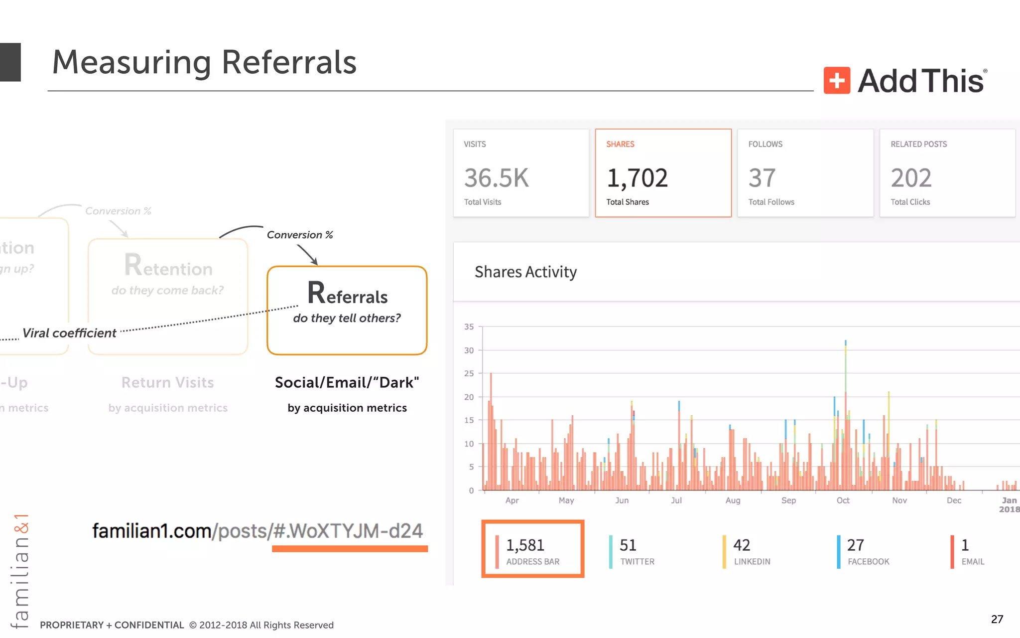
Task: Click the tallest October spike in chart
Action: pos(846,415)
